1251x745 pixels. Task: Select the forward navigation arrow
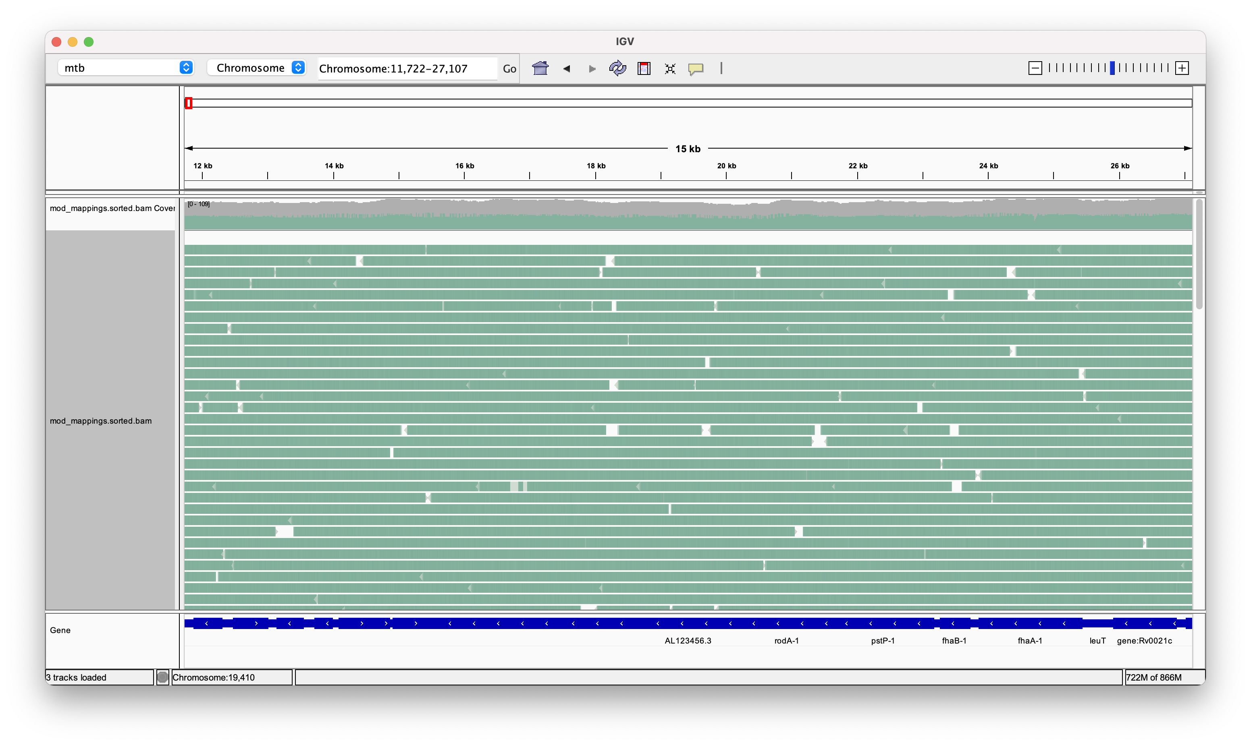(591, 69)
